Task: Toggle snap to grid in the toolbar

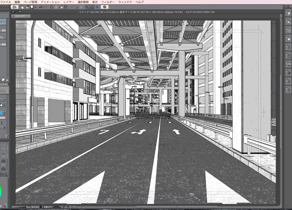Action: click(x=97, y=7)
